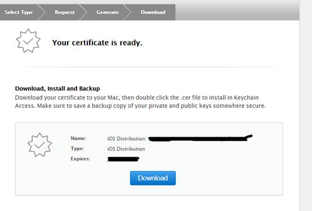Download the iOS Distribution certificate

coord(153,178)
